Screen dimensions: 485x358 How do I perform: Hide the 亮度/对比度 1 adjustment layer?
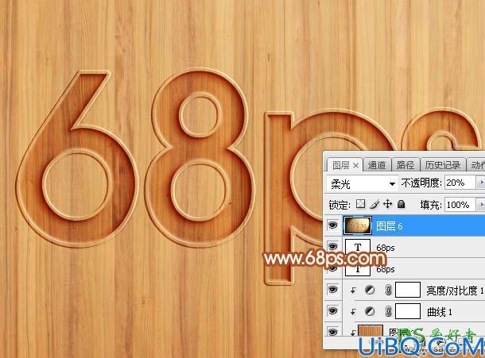pyautogui.click(x=333, y=290)
